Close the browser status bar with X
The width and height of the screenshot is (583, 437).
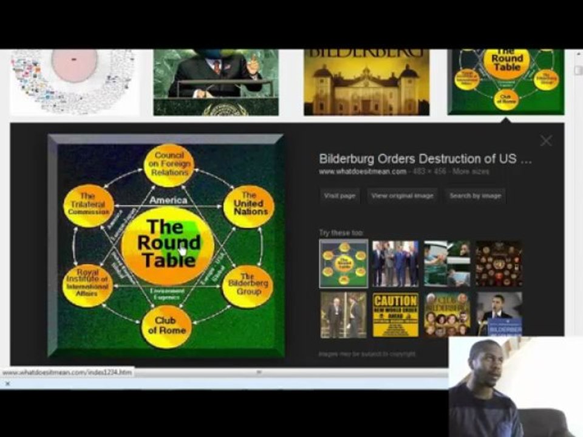pyautogui.click(x=7, y=384)
